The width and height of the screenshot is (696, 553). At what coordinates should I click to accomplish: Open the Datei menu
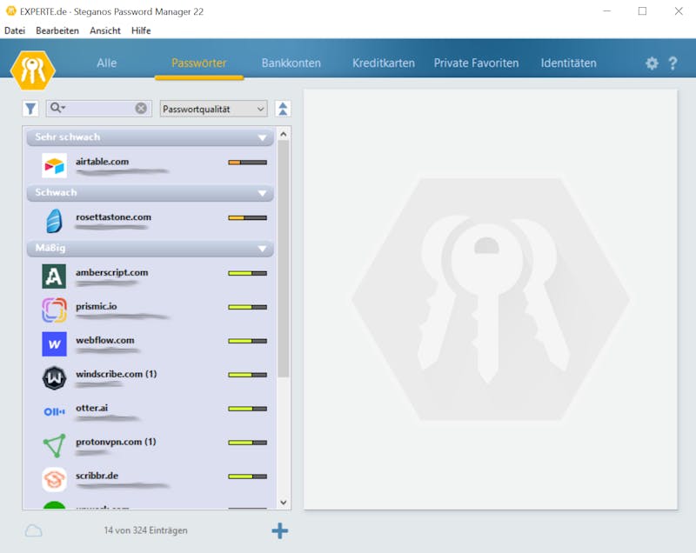(15, 30)
